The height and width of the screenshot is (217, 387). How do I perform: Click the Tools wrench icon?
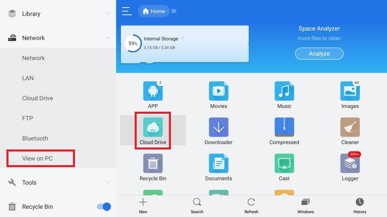[x=12, y=182]
